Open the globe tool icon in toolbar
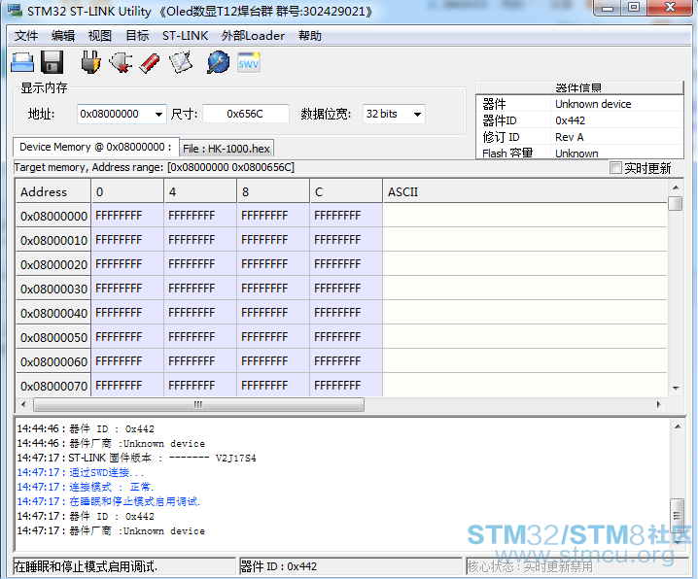This screenshot has height=579, width=698. 218,62
